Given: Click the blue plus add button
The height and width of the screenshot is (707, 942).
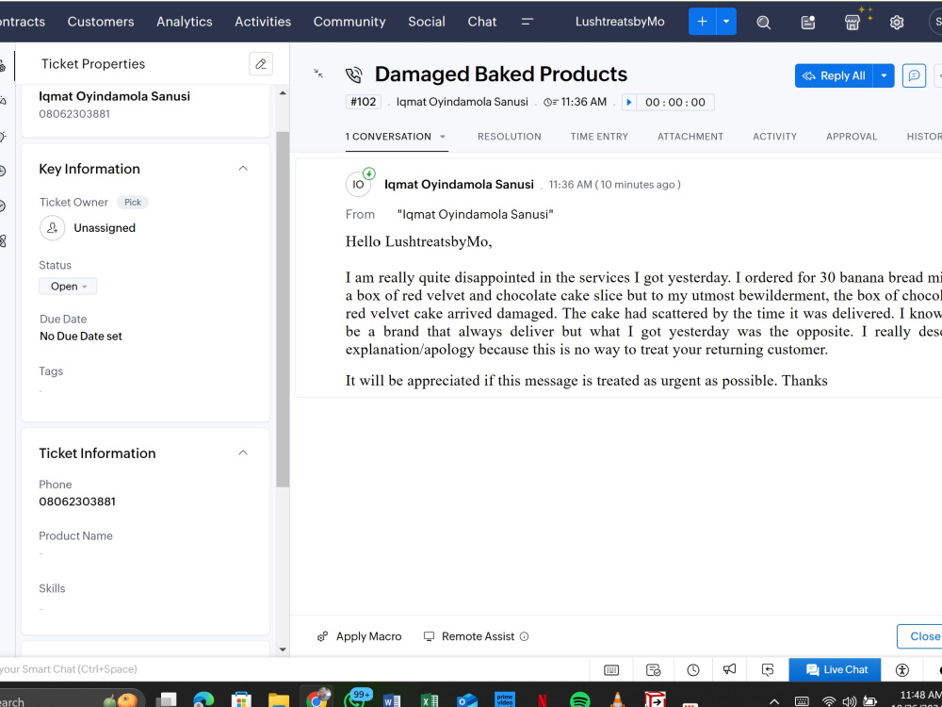Looking at the screenshot, I should click(702, 22).
